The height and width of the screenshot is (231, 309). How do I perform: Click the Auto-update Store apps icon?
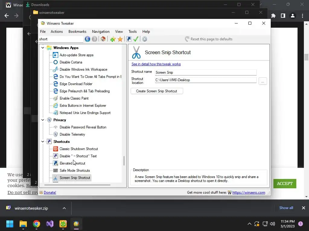(56, 55)
